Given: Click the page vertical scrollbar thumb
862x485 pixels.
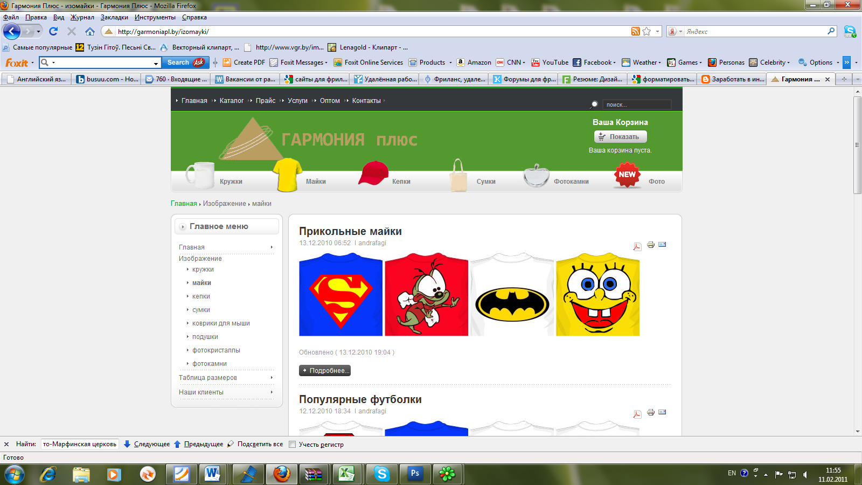Looking at the screenshot, I should [857, 145].
